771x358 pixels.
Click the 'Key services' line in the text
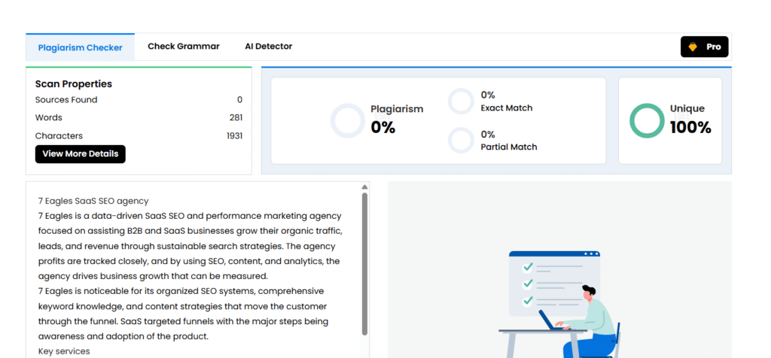(x=64, y=351)
